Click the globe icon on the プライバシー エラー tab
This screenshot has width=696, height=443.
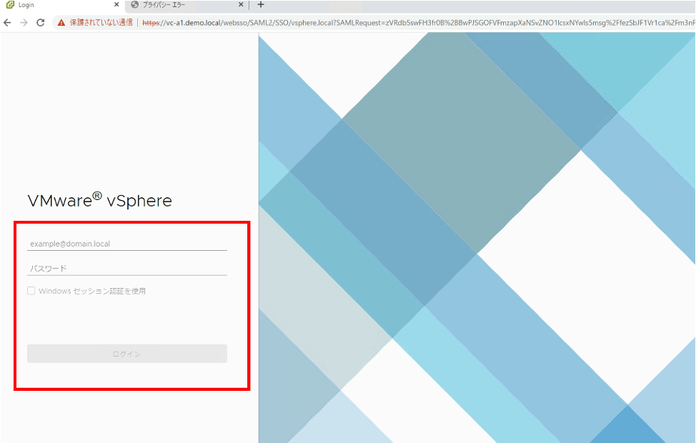point(136,5)
